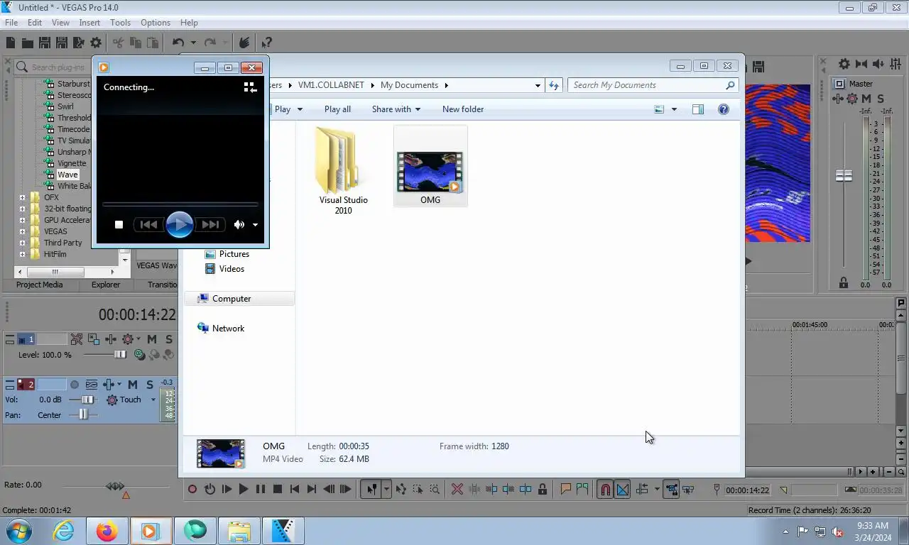This screenshot has width=909, height=545.
Task: Click the Undo arrow in toolbar
Action: (x=178, y=43)
